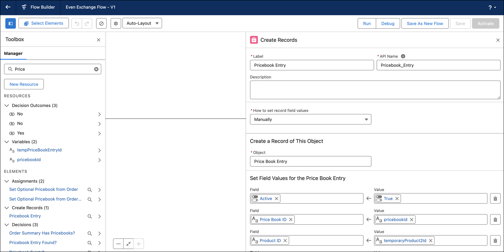Click the Debug button
The image size is (504, 252).
[x=388, y=23]
